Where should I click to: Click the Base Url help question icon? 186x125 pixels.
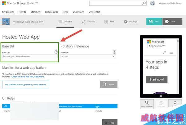56,52
